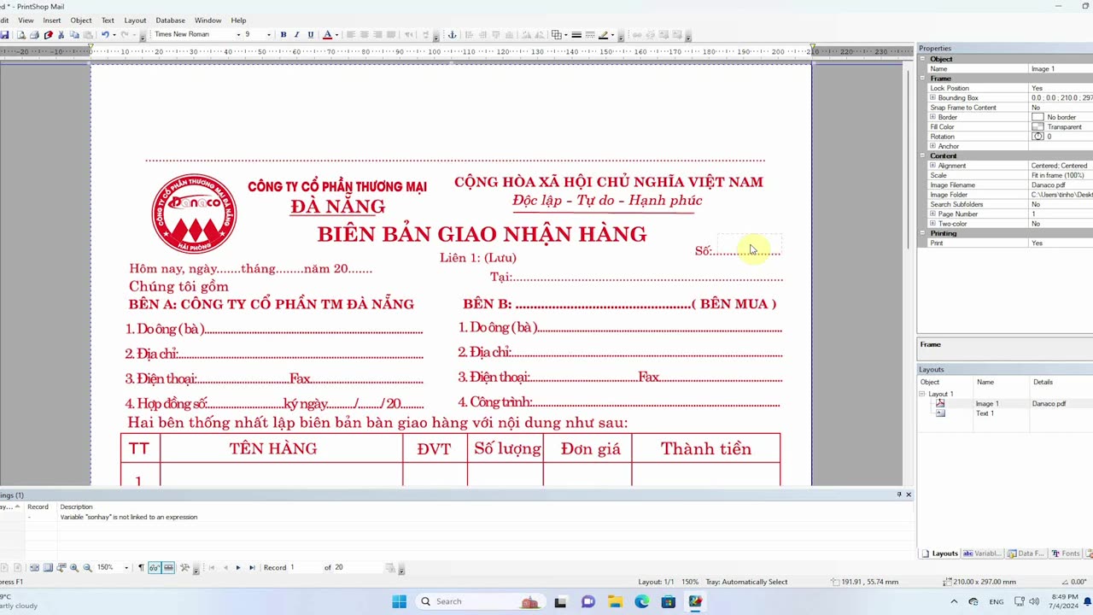Image resolution: width=1093 pixels, height=615 pixels.
Task: Open the Undo history dropdown arrow
Action: coord(114,35)
